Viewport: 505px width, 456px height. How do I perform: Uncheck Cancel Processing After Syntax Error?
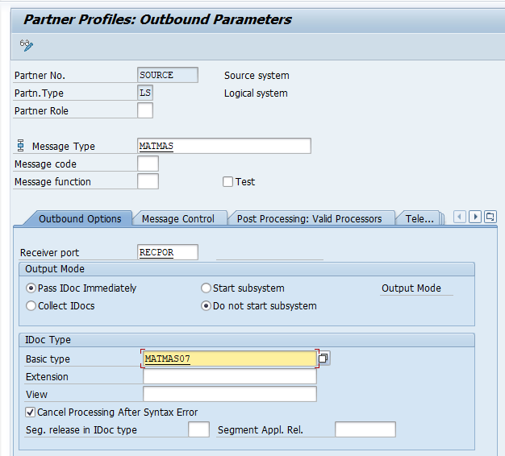click(30, 412)
